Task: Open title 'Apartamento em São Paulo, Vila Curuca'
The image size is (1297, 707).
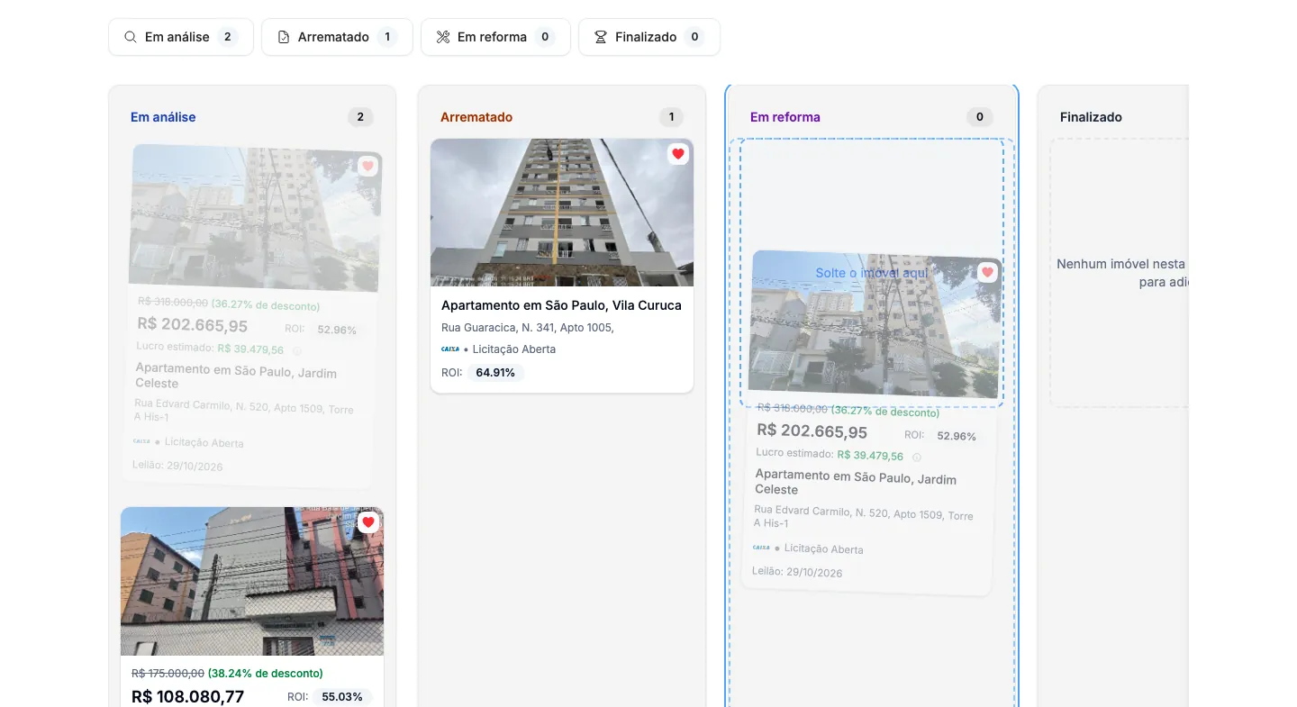Action: (561, 305)
